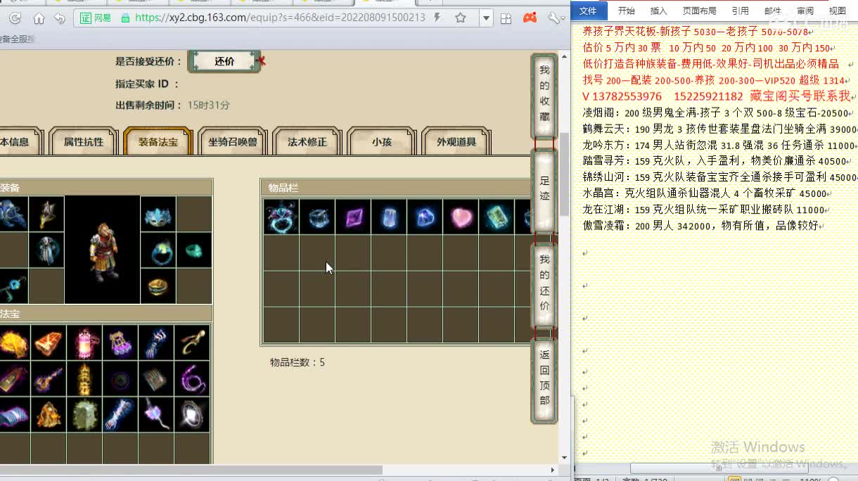Click the cloak armor equipment icon
The height and width of the screenshot is (481, 858).
click(x=46, y=250)
